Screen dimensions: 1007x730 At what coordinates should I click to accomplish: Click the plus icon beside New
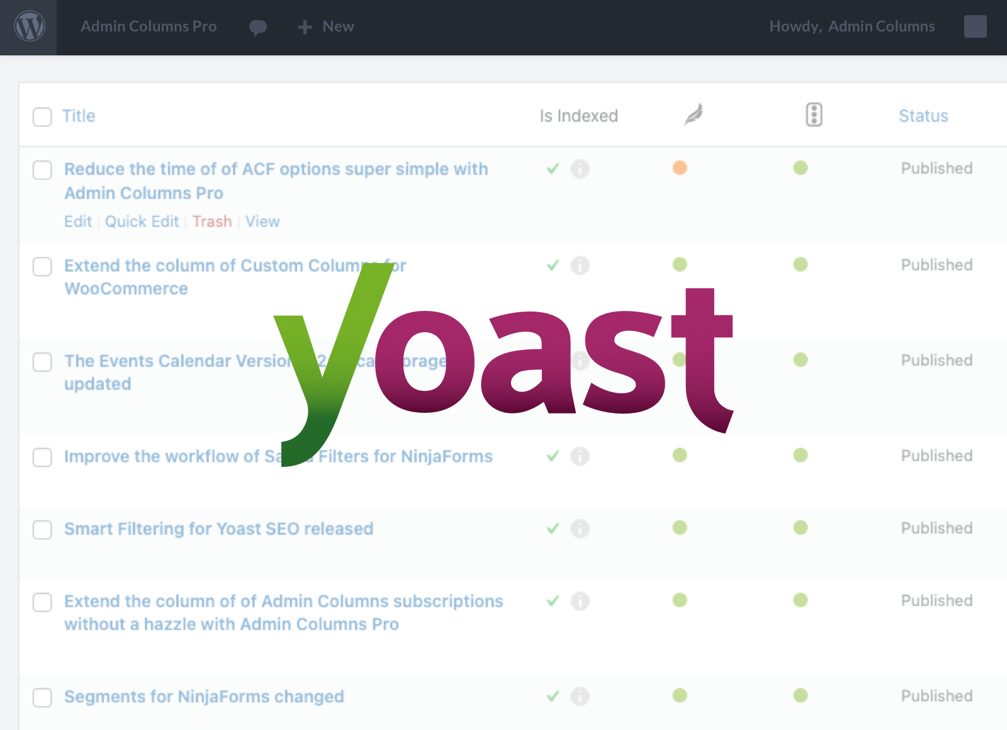point(305,27)
